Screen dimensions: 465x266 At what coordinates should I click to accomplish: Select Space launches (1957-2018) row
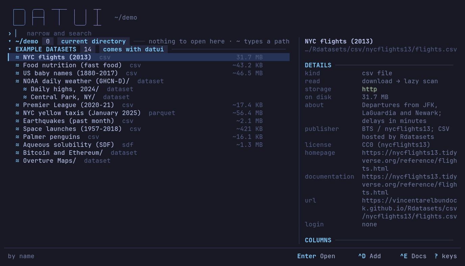[x=149, y=129]
